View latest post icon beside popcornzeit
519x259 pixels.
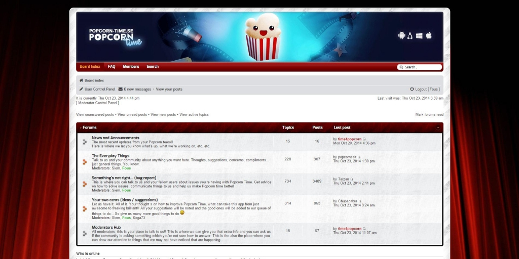[359, 157]
